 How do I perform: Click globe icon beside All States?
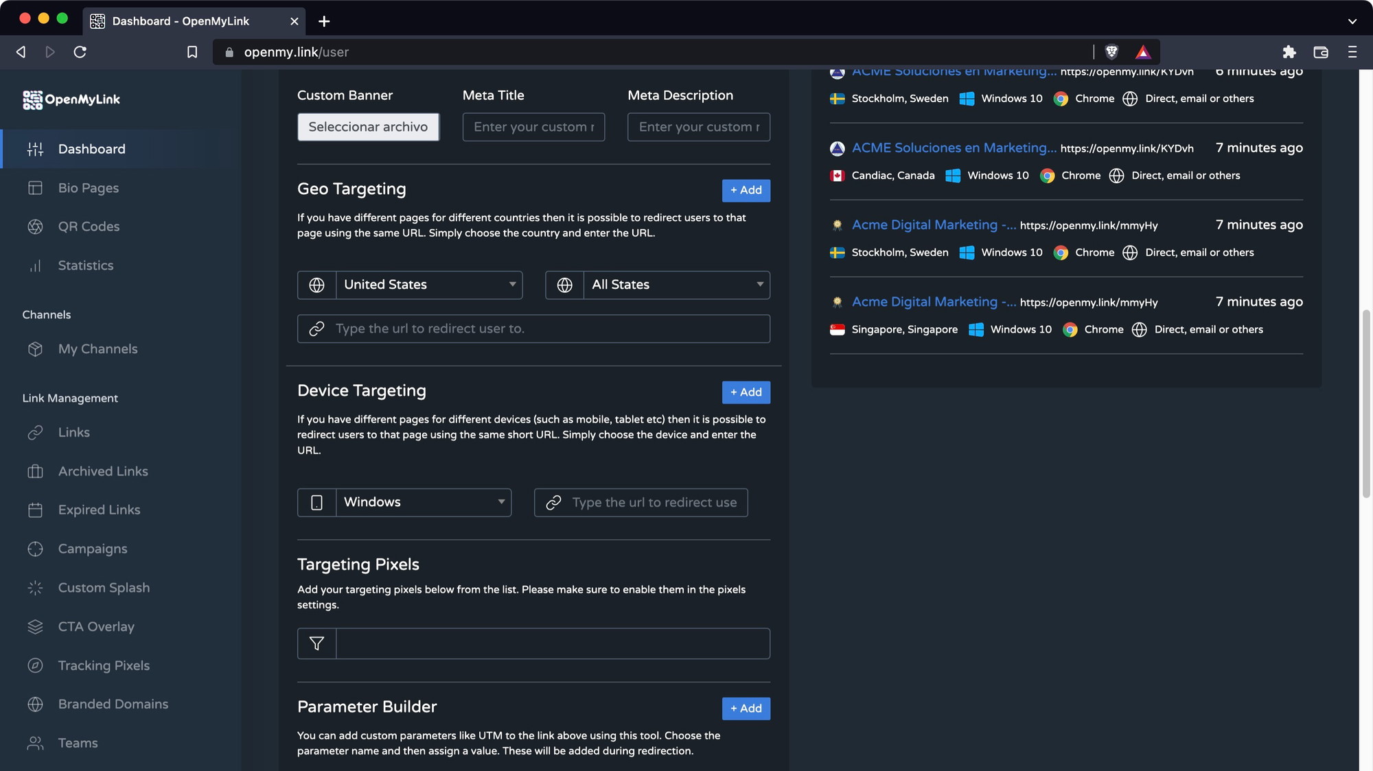[564, 285]
